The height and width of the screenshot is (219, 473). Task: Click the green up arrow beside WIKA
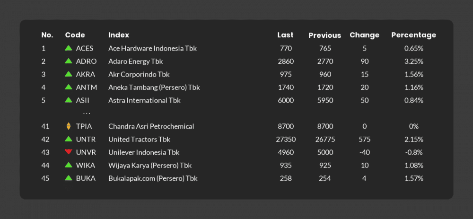(69, 165)
